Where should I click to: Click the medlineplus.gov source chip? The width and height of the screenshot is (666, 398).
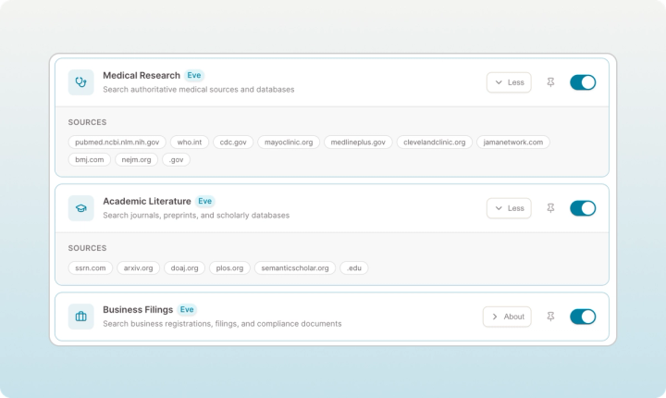(x=358, y=142)
